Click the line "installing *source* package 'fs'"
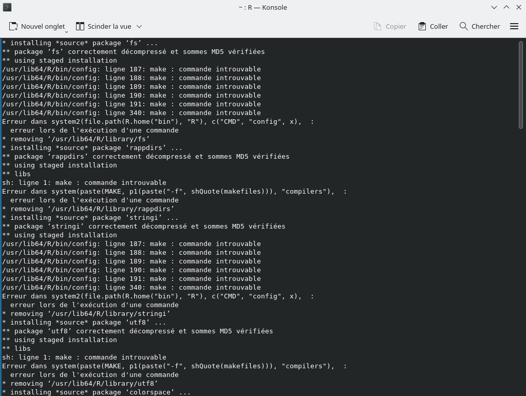526x396 pixels. (80, 43)
